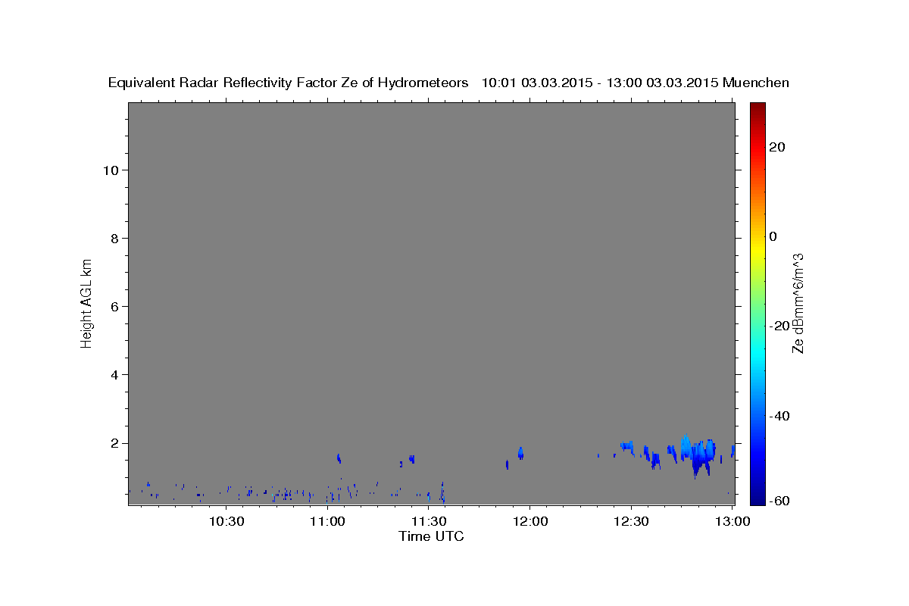Click the colorbar value '-60'
Viewport: 909px width, 606px height.
779,501
